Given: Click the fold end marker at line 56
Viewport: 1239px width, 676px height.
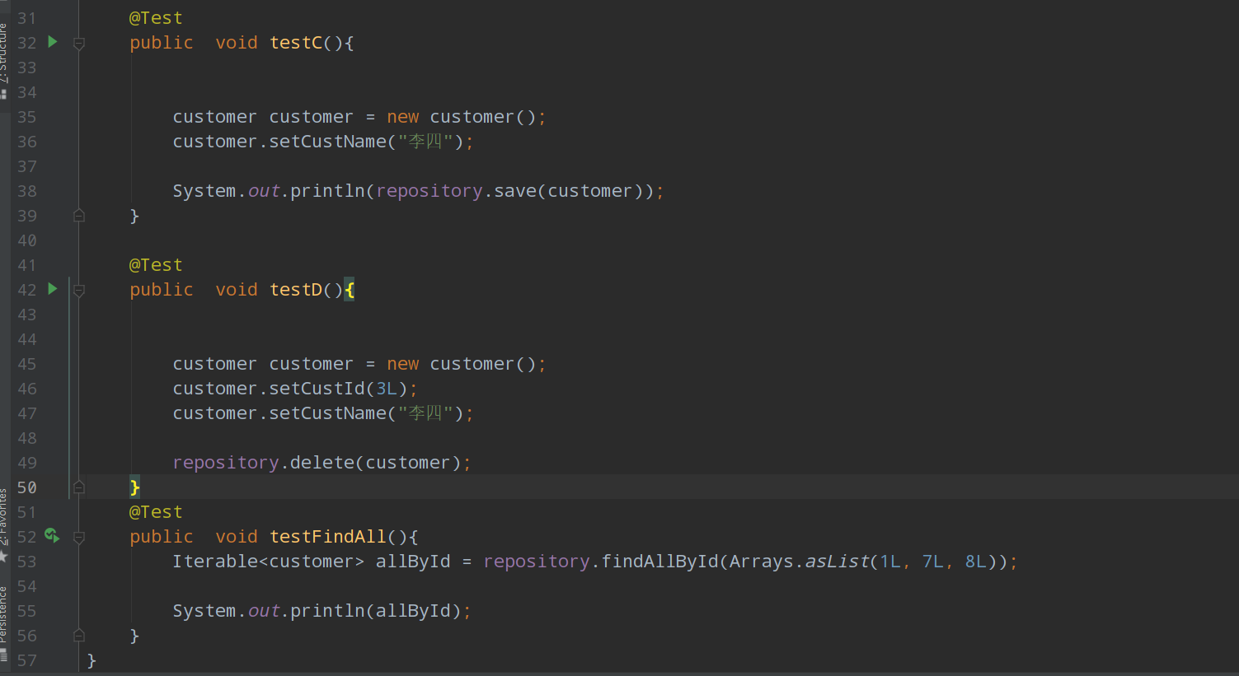Looking at the screenshot, I should (x=79, y=636).
